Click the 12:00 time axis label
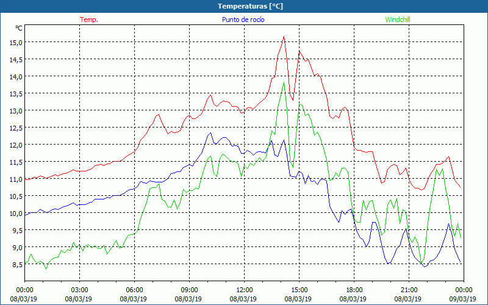488x305 pixels. coord(245,290)
